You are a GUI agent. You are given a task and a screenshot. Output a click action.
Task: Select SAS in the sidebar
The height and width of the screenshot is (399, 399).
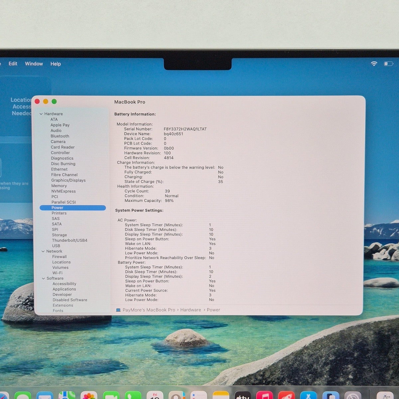[56, 219]
